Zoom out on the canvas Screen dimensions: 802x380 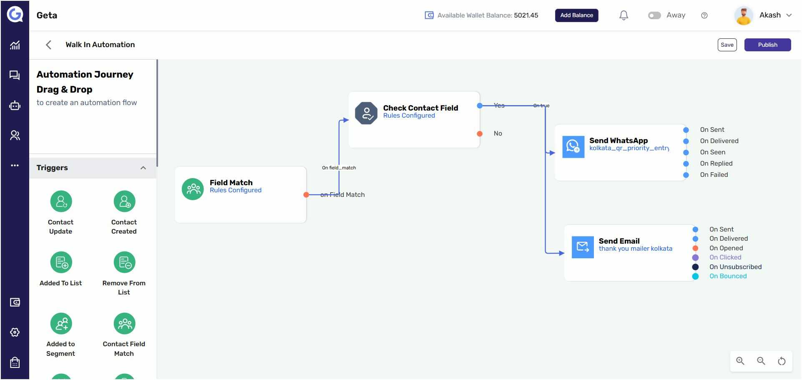761,361
